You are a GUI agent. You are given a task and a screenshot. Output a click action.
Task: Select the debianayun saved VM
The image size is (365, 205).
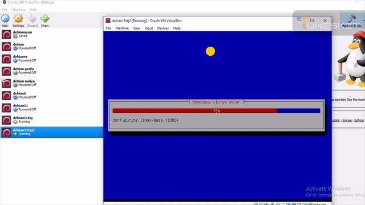(52, 34)
